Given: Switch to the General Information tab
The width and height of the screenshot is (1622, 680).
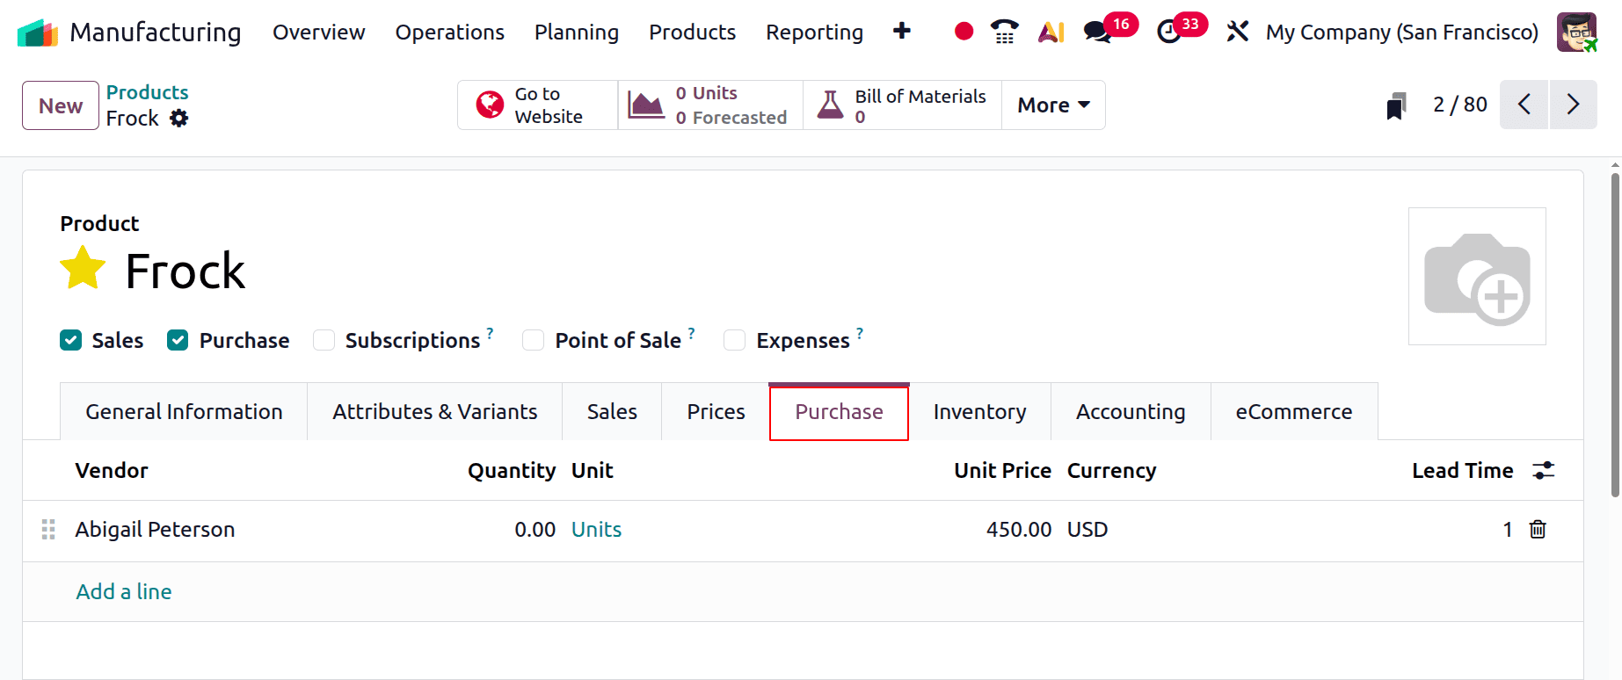Looking at the screenshot, I should (184, 411).
